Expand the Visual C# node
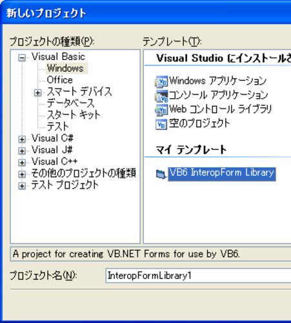The image size is (291, 323). pos(22,140)
